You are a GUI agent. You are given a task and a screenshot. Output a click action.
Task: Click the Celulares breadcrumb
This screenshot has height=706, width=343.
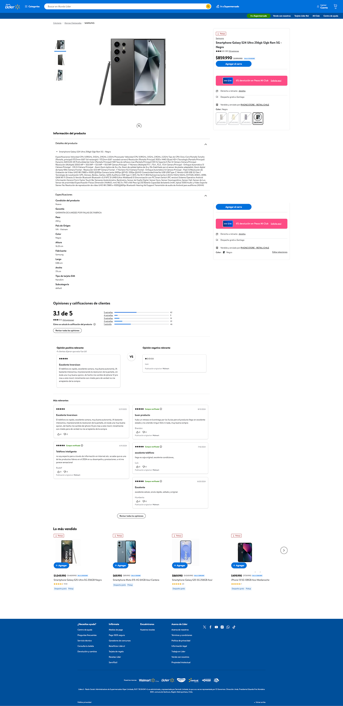[57, 23]
